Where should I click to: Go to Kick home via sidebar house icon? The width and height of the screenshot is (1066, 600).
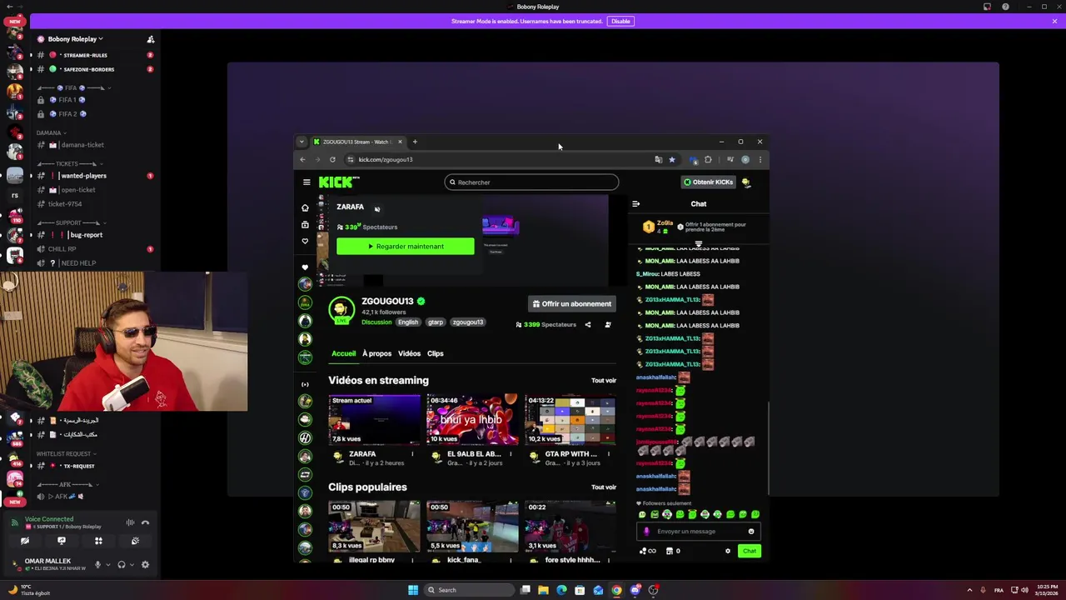[305, 207]
